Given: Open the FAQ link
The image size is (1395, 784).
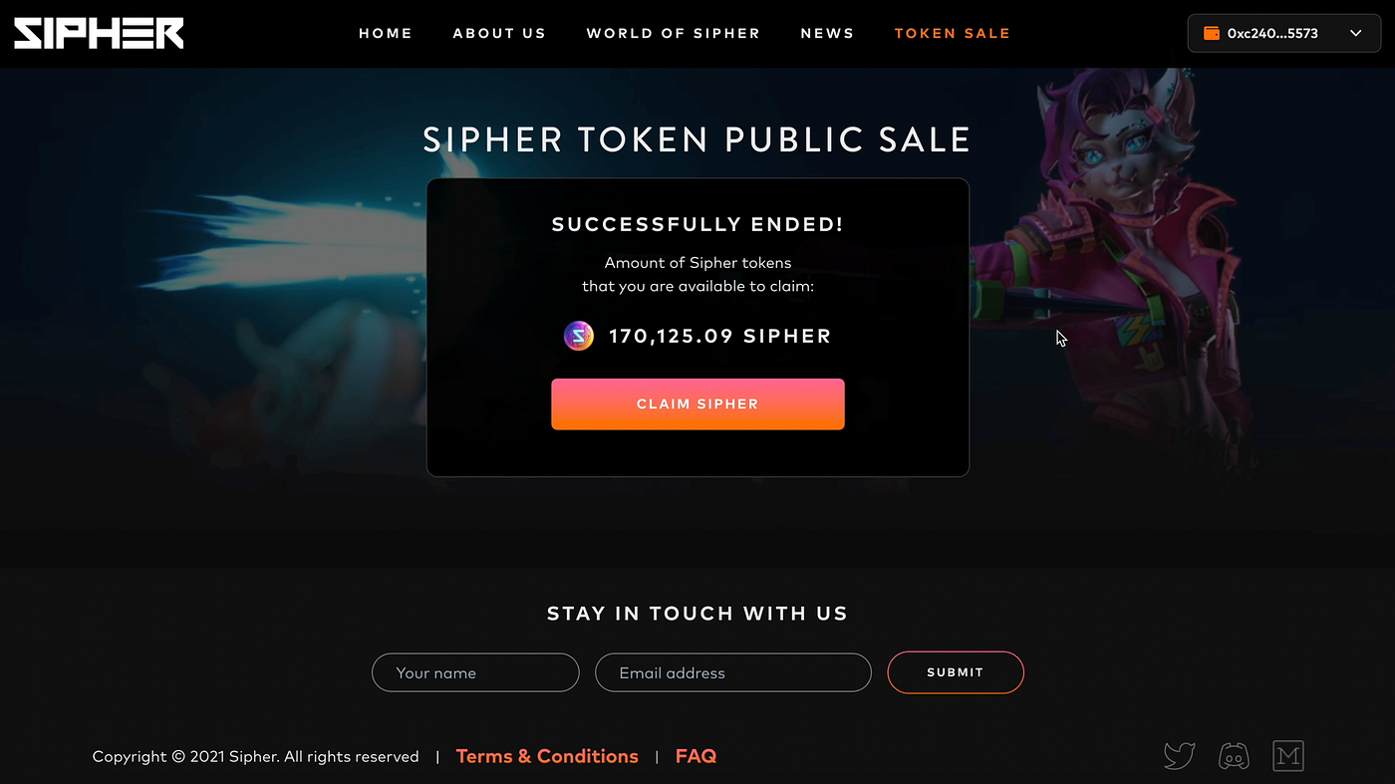Looking at the screenshot, I should coord(696,756).
